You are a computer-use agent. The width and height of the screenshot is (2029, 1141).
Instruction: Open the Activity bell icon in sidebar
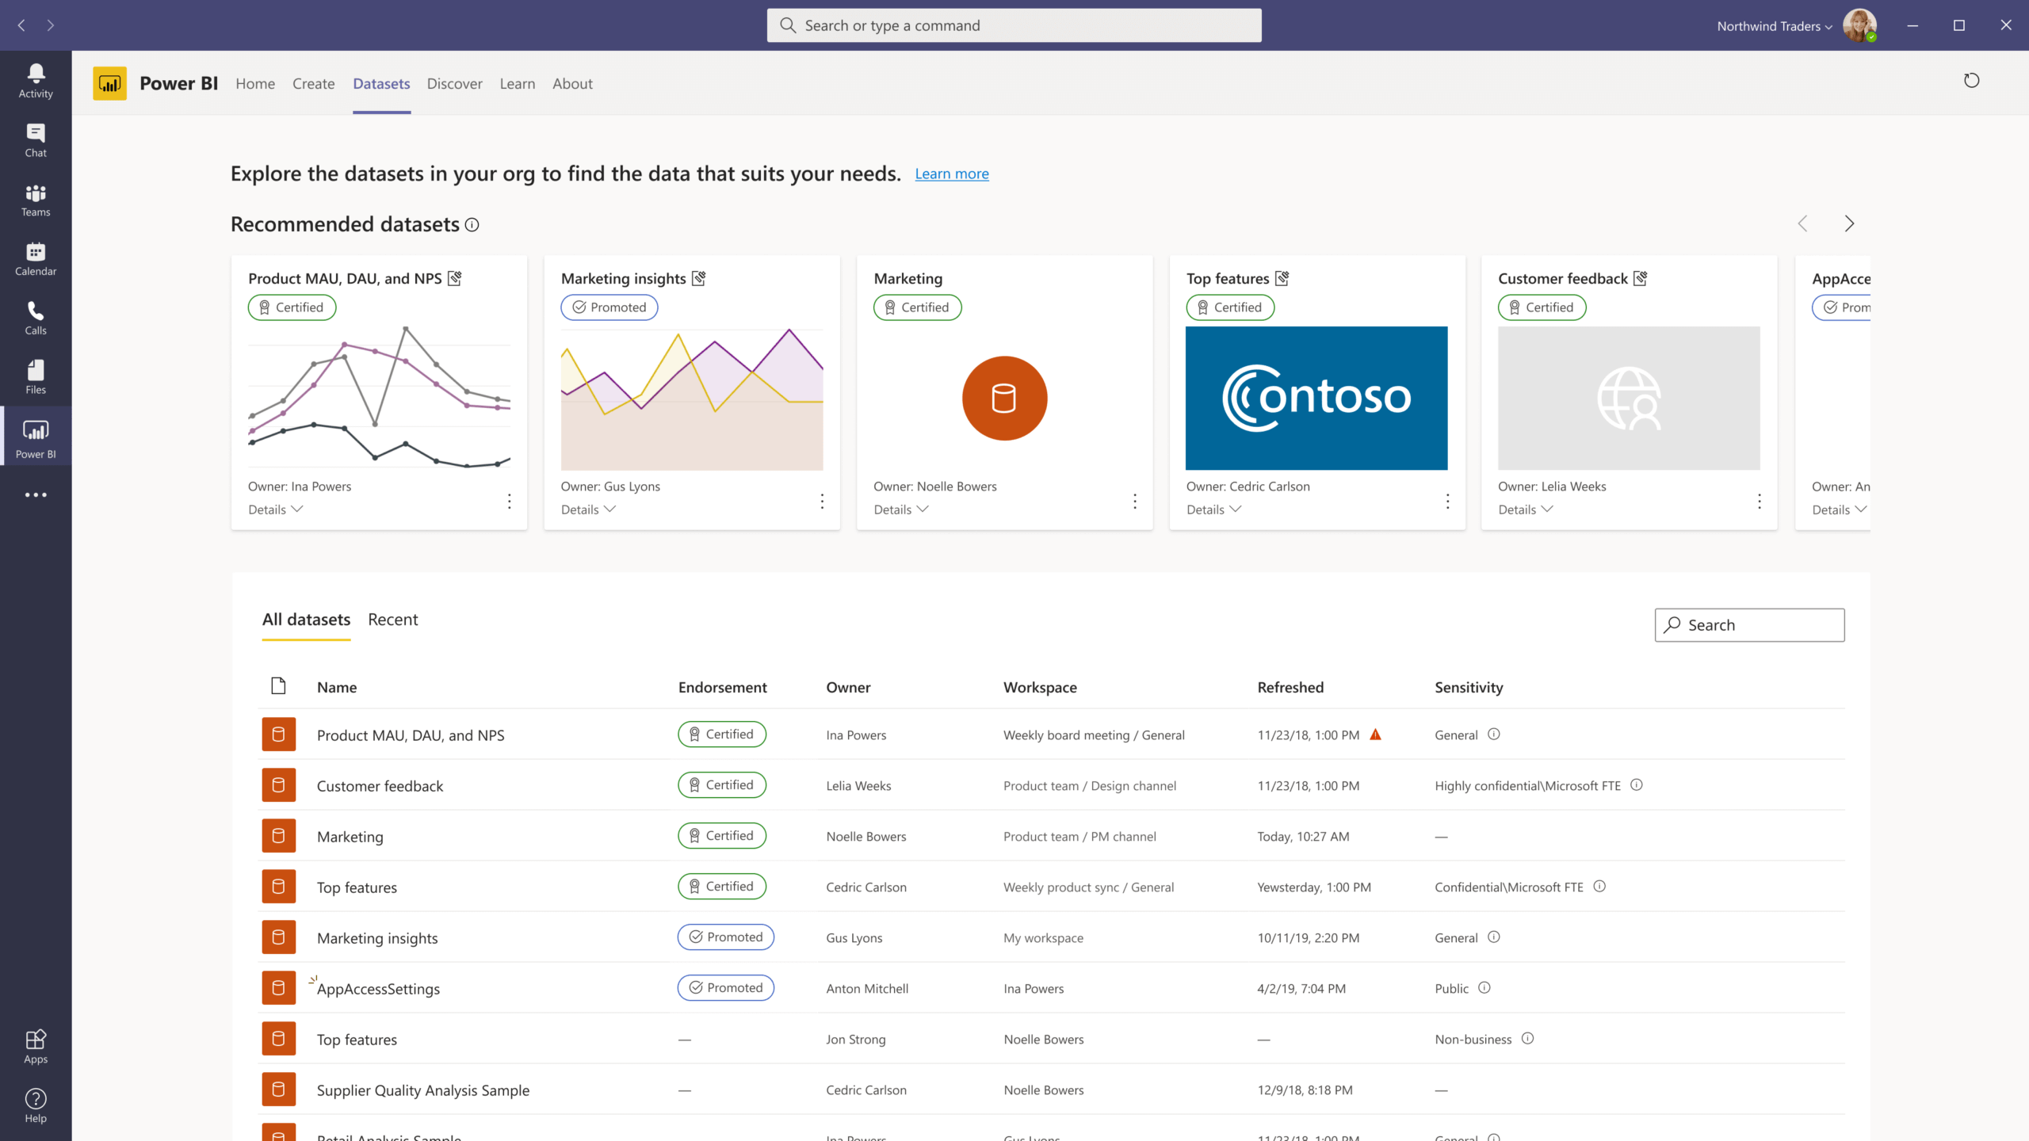point(36,81)
